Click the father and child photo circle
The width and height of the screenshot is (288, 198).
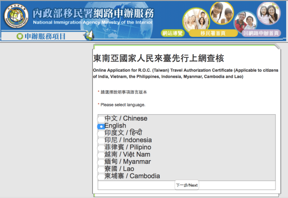245,21
